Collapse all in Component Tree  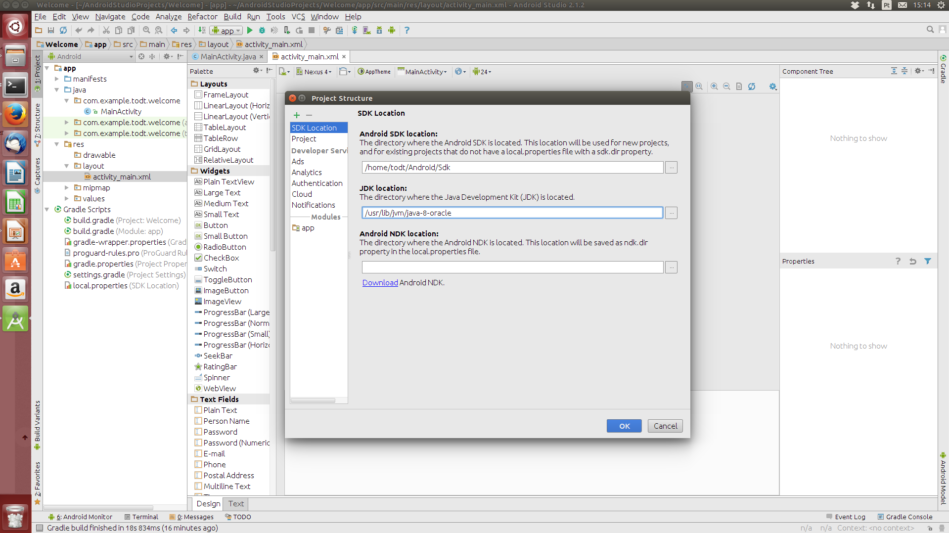pos(904,71)
